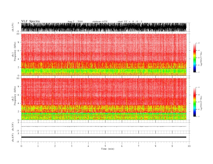Click the "ch.1(V)" axis label

13,27
